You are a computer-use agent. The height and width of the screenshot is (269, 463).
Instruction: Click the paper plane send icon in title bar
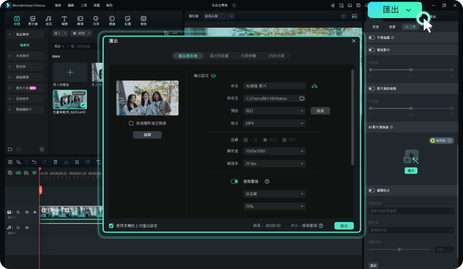pos(333,5)
